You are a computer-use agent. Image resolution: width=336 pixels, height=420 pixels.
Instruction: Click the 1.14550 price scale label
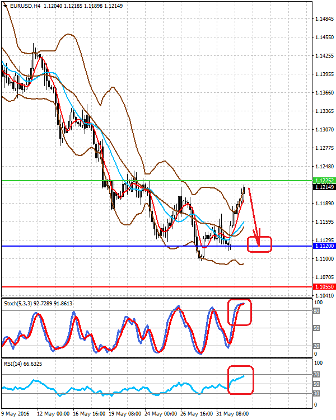pyautogui.click(x=324, y=37)
